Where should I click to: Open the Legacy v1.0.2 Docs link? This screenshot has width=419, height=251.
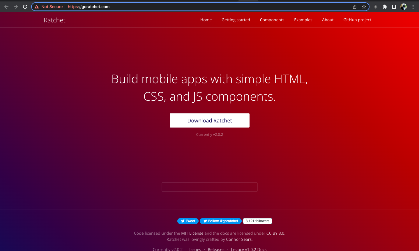tap(249, 249)
